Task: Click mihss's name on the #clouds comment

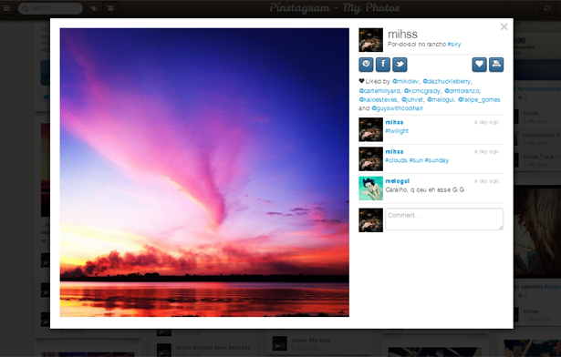Action: (394, 151)
